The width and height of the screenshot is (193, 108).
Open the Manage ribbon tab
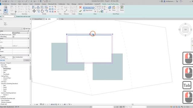[74, 4]
